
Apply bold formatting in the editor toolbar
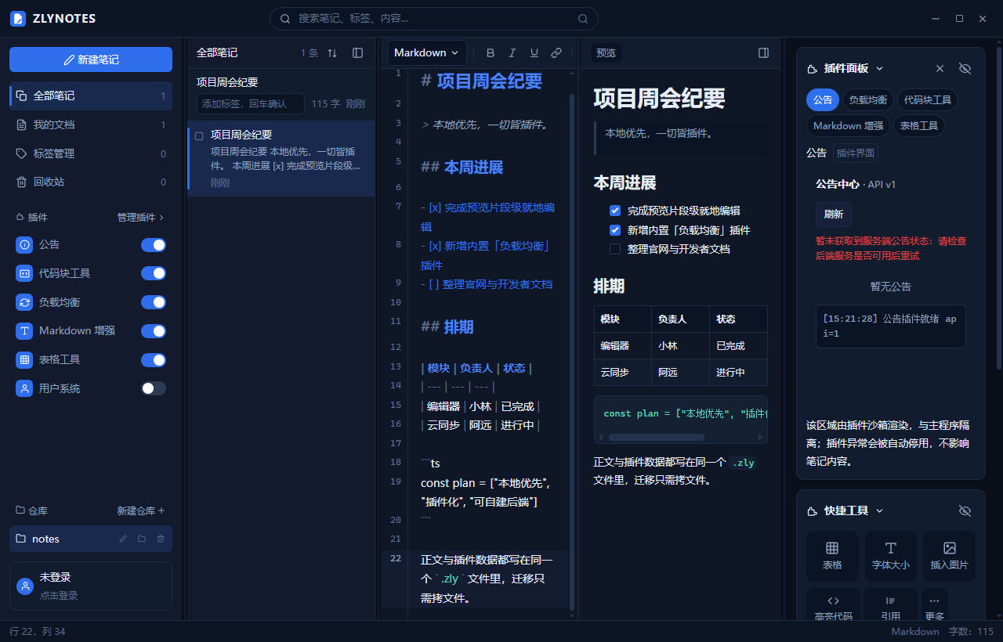pyautogui.click(x=491, y=53)
